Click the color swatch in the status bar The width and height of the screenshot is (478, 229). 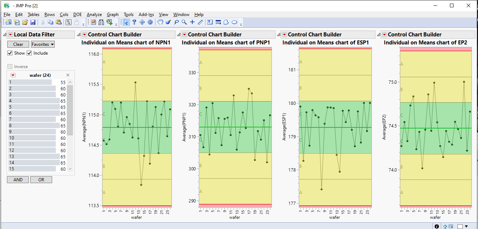[x=460, y=226]
